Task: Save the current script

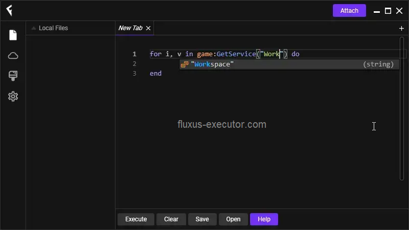Action: (202, 219)
